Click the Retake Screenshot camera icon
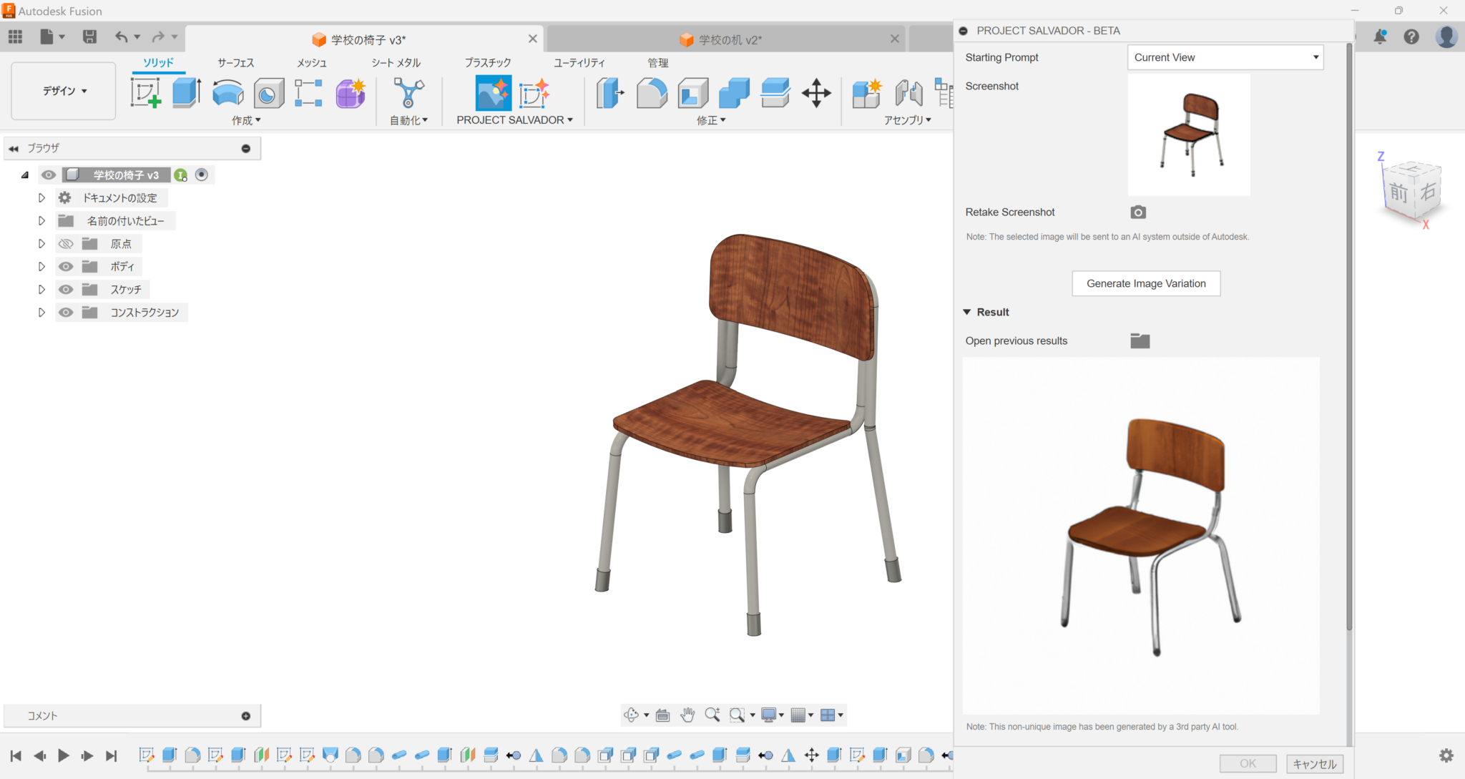 1137,212
